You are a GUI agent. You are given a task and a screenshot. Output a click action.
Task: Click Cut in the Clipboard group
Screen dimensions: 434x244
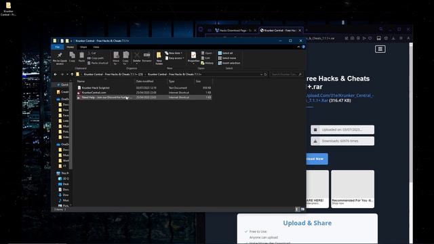(92, 53)
